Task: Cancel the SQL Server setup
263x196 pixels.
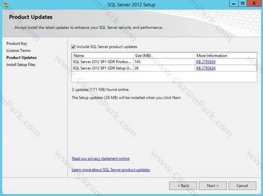Action: click(242, 186)
